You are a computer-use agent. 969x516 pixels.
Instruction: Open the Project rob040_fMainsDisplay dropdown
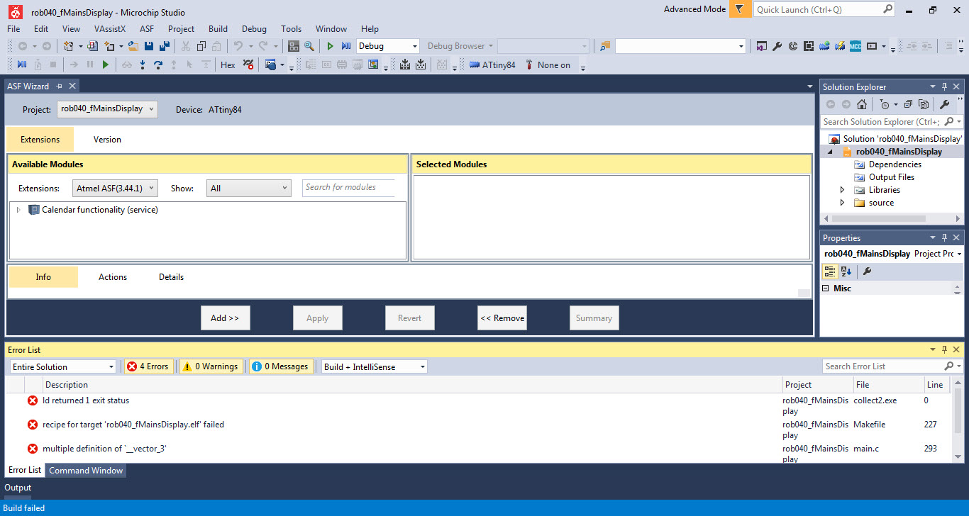pyautogui.click(x=107, y=109)
